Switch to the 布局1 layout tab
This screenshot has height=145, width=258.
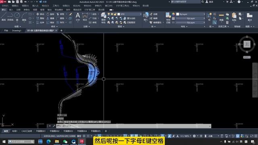pyautogui.click(x=15, y=131)
